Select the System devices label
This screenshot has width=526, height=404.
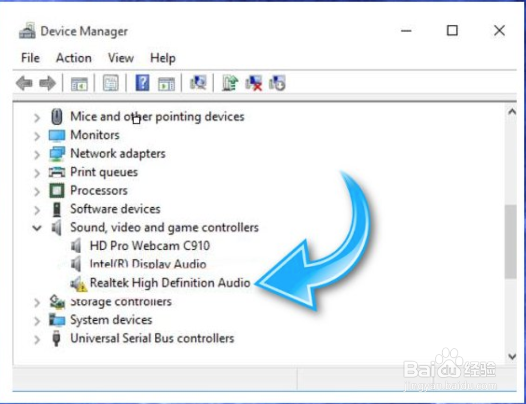coord(111,320)
